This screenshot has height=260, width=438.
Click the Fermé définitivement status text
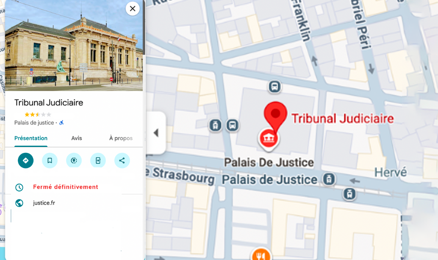pos(66,187)
